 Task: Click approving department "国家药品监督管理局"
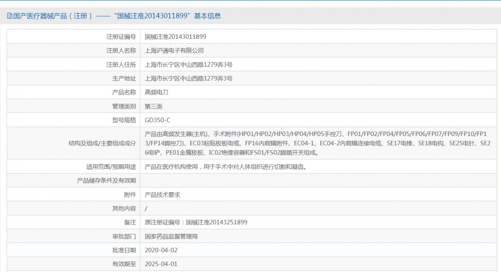tap(171, 237)
